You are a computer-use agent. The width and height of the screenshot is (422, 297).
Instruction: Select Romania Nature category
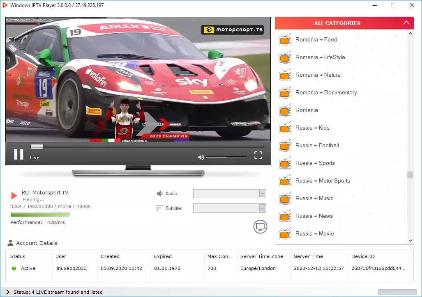tap(318, 75)
